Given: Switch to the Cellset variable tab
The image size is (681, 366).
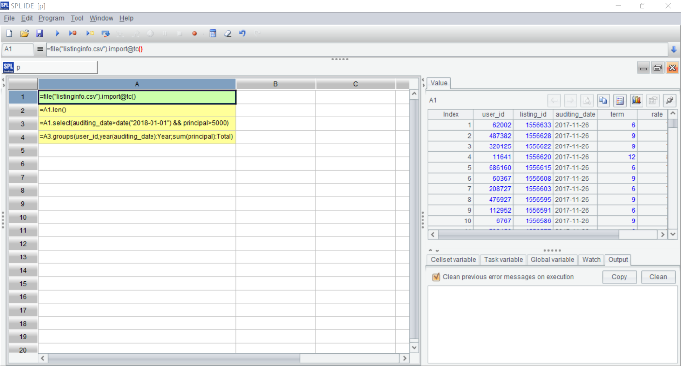Looking at the screenshot, I should (x=453, y=260).
